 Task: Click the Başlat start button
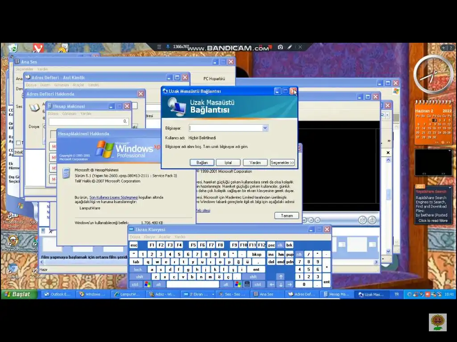(x=19, y=294)
